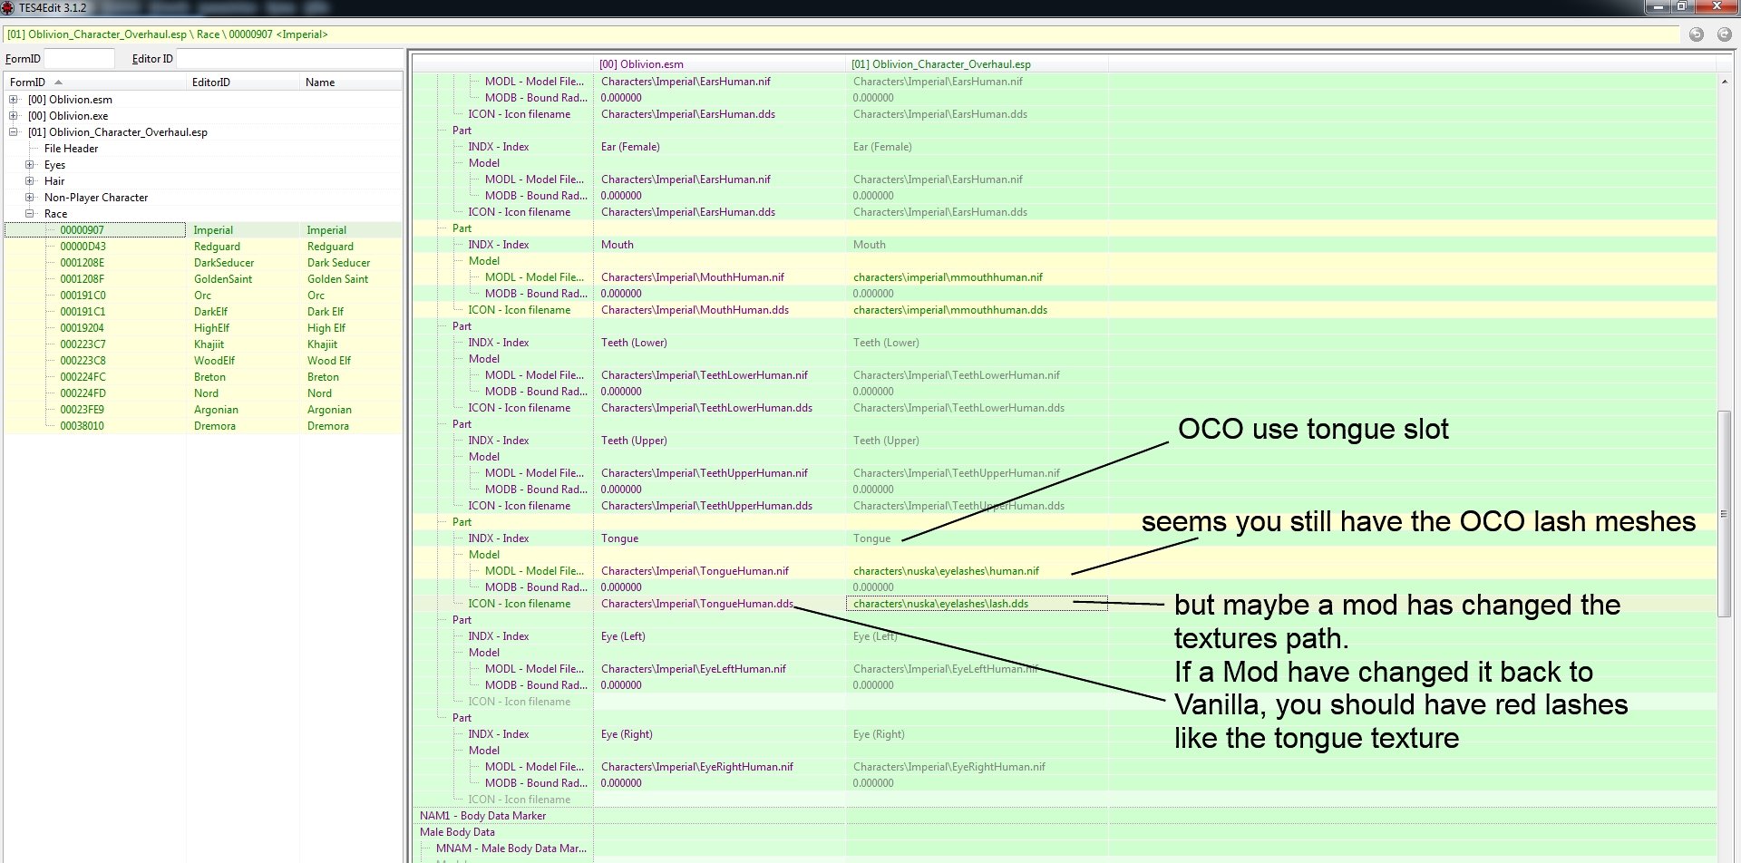
Task: Expand the [00] Oblivion.exe tree node
Action: coord(14,116)
